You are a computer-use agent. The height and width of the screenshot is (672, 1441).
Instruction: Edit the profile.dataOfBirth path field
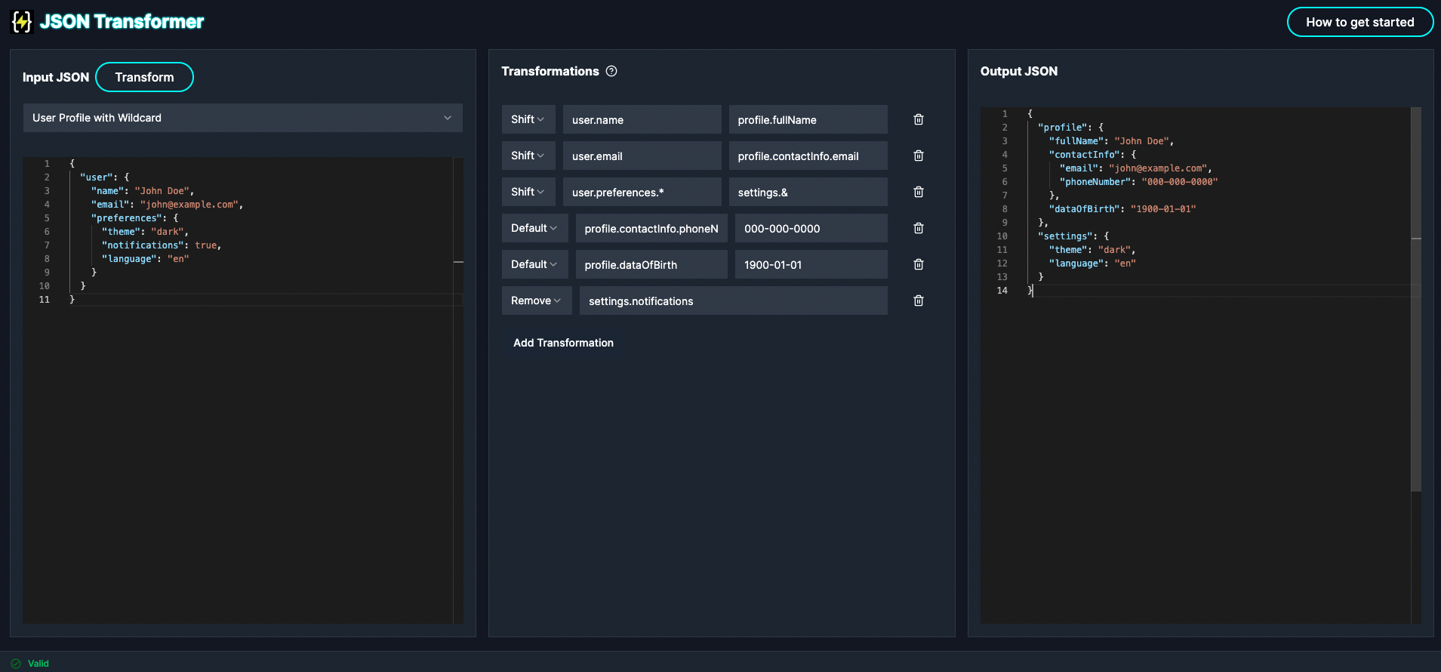pos(651,264)
